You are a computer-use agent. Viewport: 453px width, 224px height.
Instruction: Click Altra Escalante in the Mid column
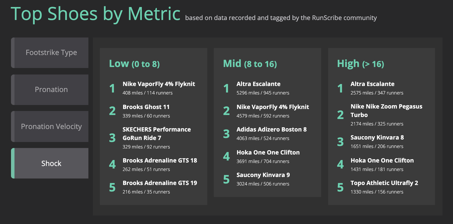coord(258,84)
